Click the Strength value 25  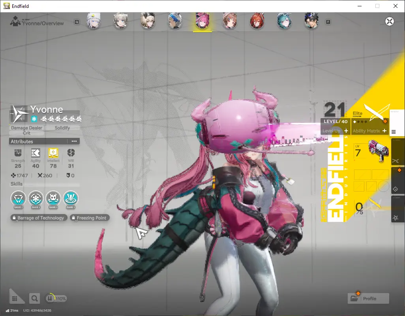coord(18,166)
